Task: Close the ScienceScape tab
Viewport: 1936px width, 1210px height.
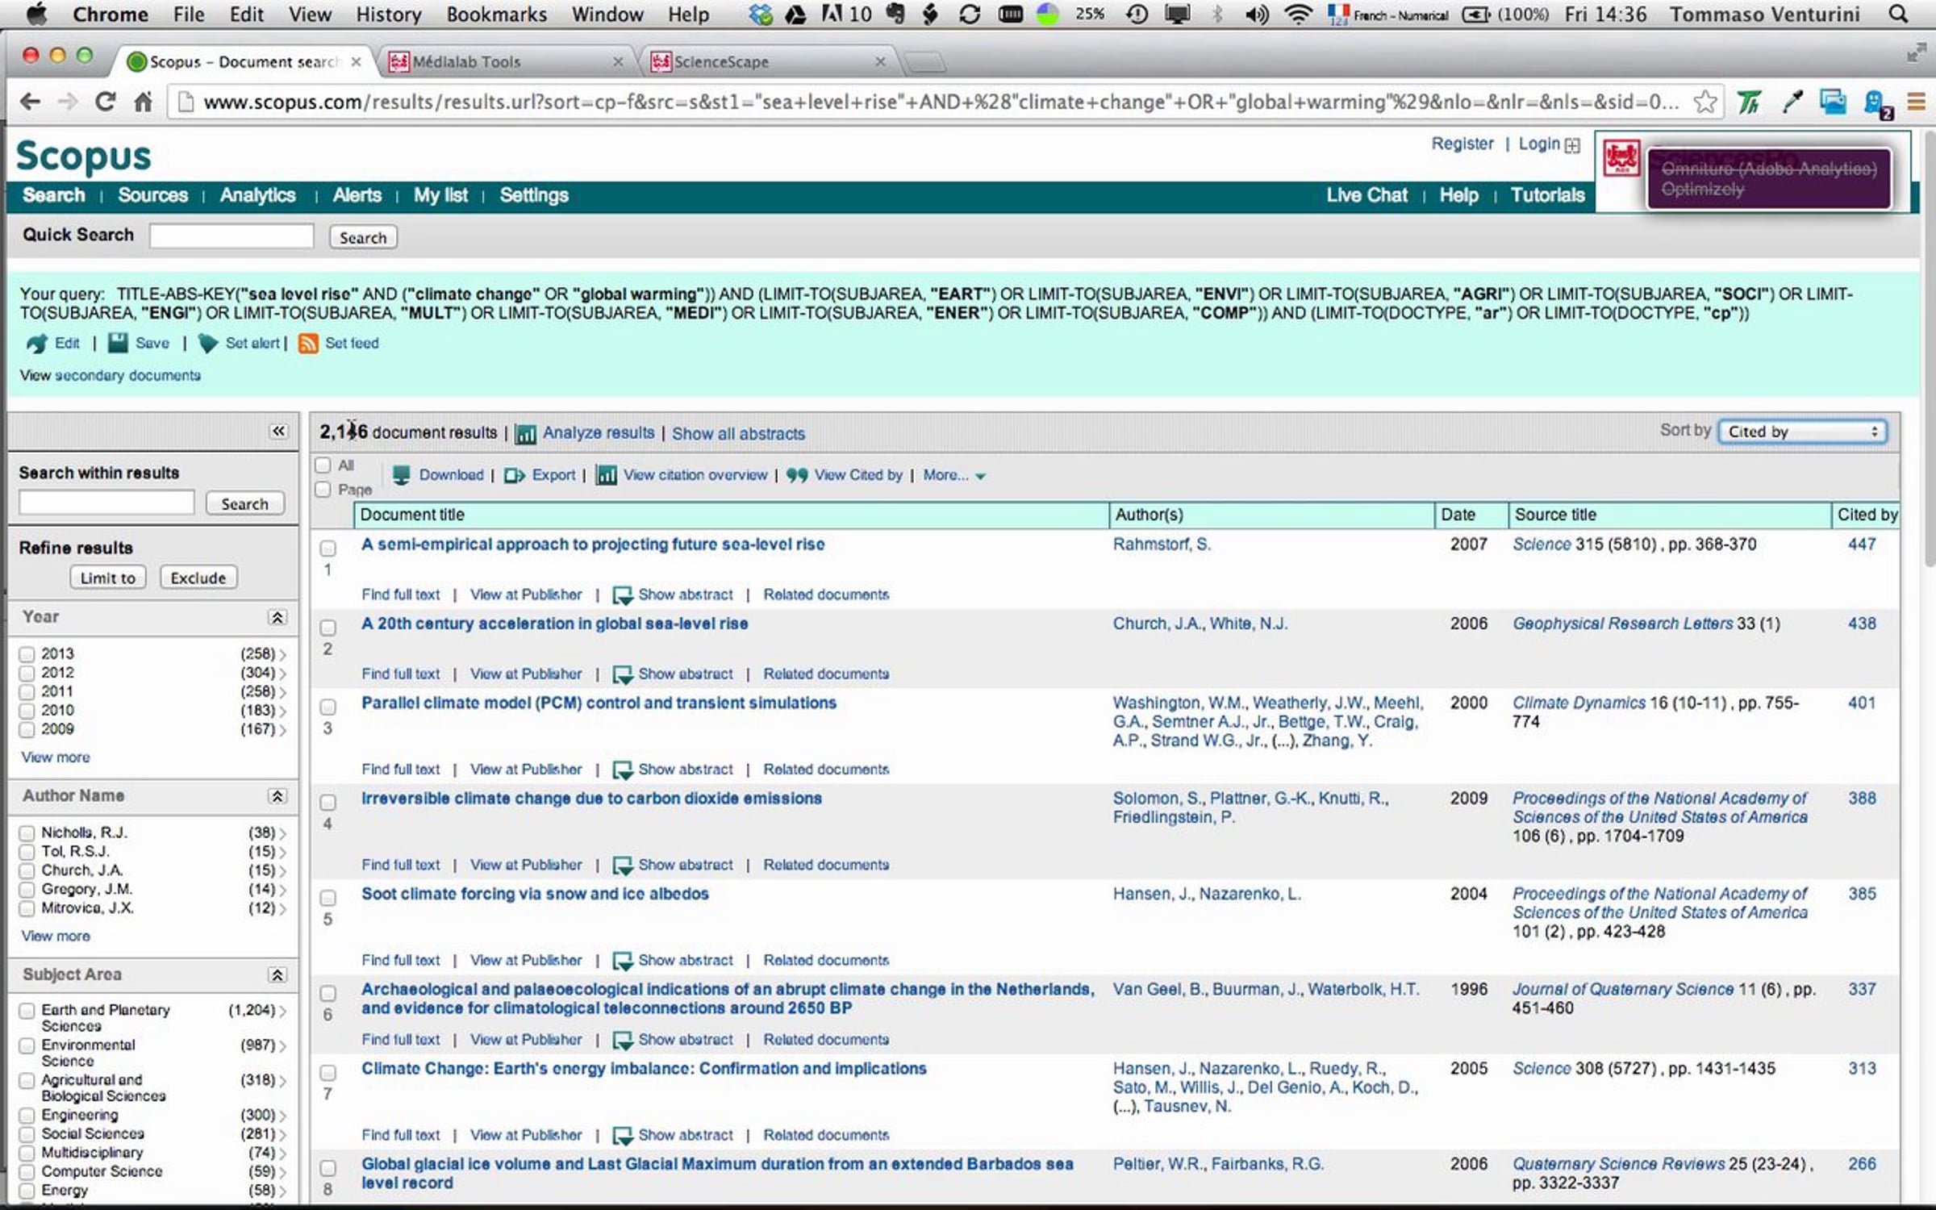Action: pyautogui.click(x=880, y=61)
